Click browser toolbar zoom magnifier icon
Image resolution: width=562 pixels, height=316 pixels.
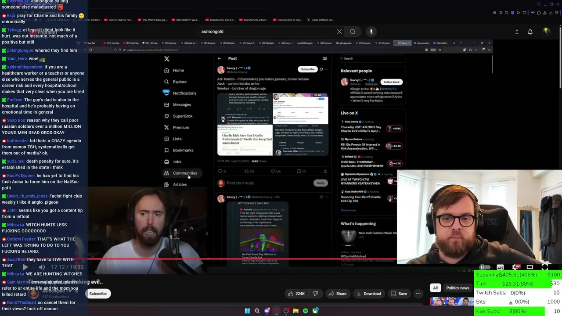click(x=495, y=13)
